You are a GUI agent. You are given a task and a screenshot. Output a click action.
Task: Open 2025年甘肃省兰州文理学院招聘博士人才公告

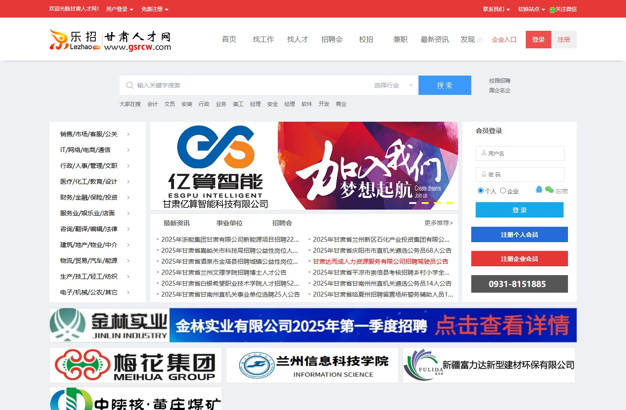click(224, 272)
